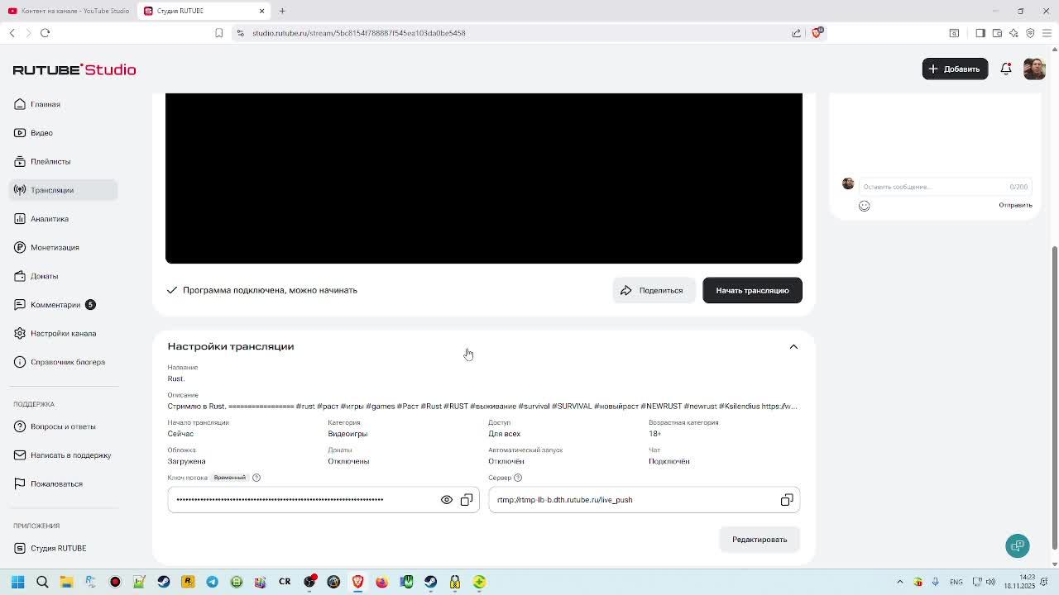
Task: Close the Студия RUTUBE browser tab
Action: click(x=262, y=11)
